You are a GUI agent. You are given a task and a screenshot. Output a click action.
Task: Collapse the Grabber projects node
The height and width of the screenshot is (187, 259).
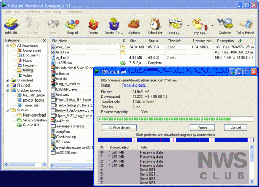(7, 90)
